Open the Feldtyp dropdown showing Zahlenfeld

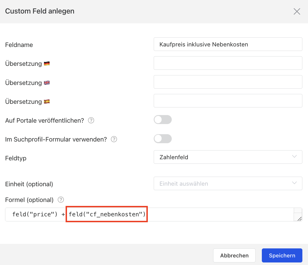[x=228, y=157]
